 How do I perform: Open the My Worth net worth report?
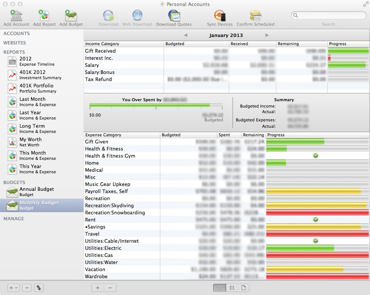click(30, 142)
